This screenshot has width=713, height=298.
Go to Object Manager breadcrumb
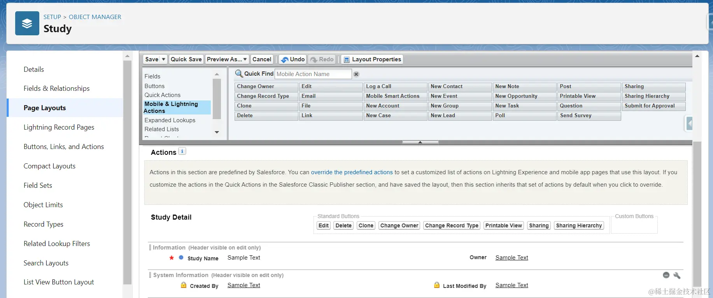click(95, 17)
